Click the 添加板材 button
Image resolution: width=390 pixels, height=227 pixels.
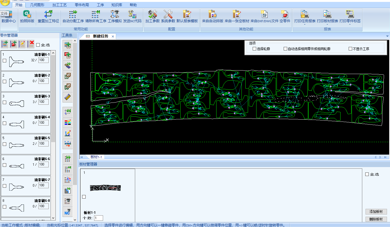coord(376,212)
